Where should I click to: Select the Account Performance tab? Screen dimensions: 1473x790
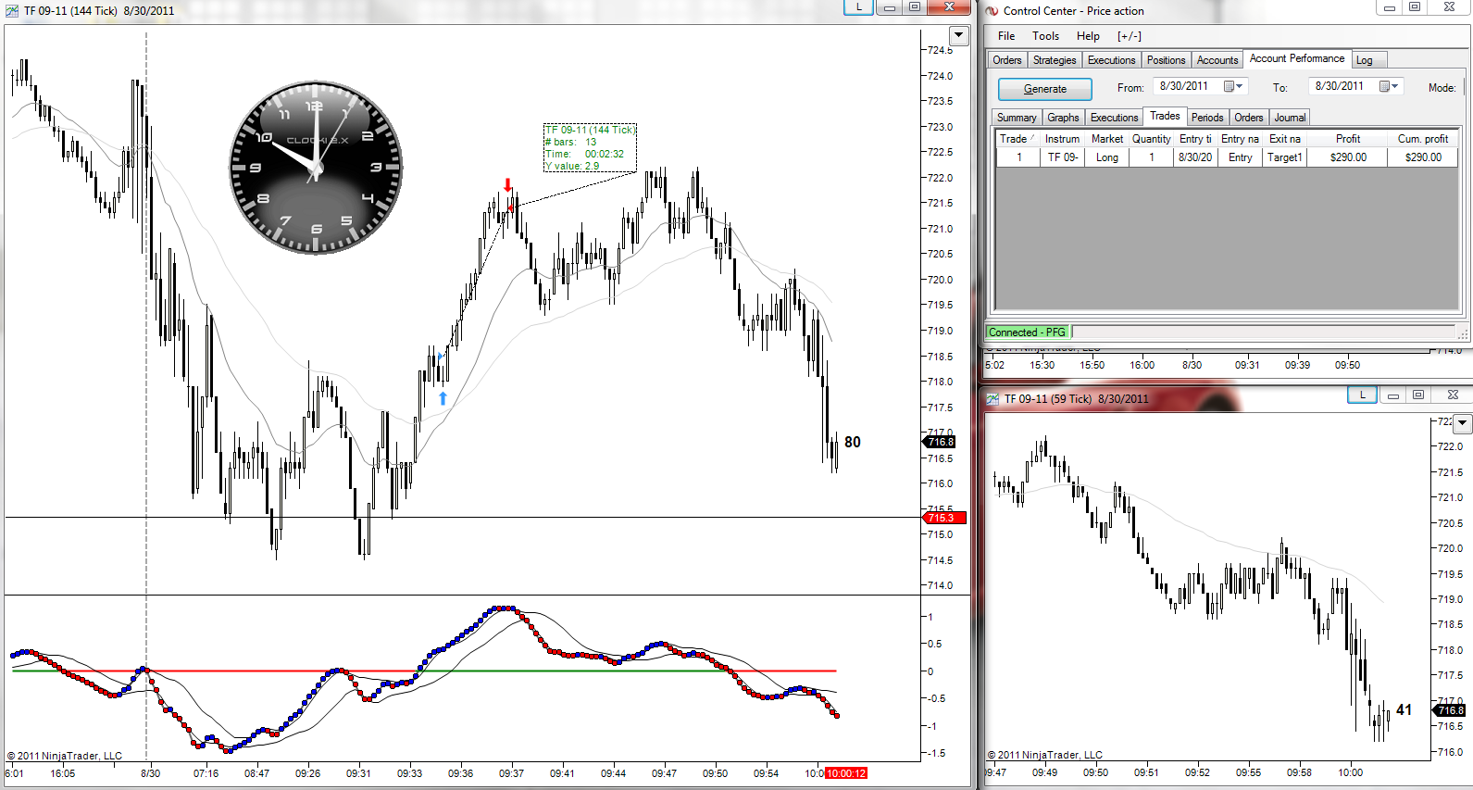[1297, 58]
